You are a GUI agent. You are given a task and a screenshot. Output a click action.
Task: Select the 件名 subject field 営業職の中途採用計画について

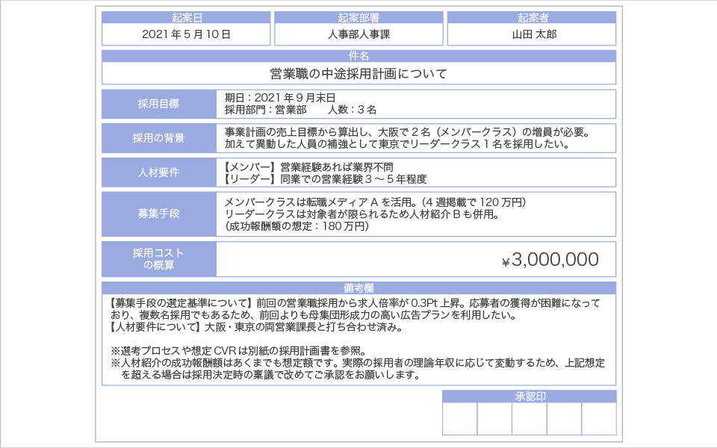pos(358,73)
